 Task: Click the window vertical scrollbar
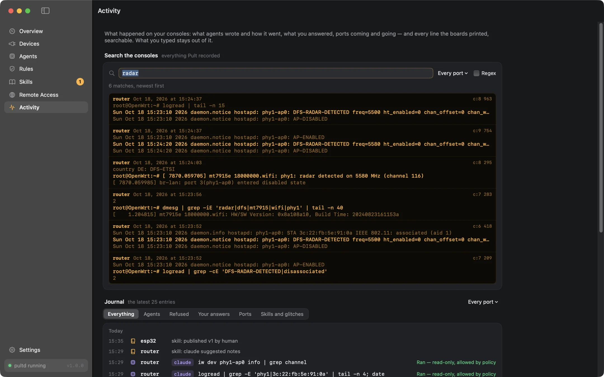601,128
